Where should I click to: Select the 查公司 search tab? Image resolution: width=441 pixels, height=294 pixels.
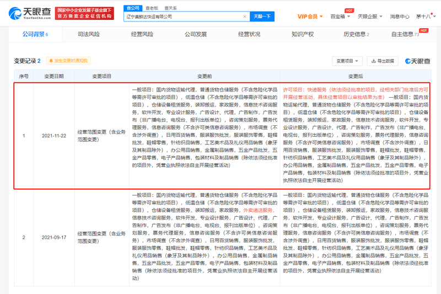(x=133, y=8)
